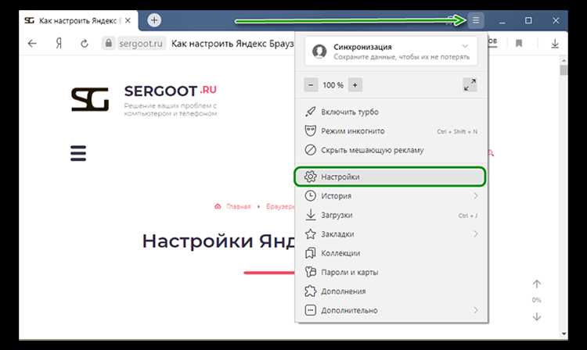The image size is (587, 350).
Task: Click "Сохраните данные" sync hint text
Action: tap(402, 57)
